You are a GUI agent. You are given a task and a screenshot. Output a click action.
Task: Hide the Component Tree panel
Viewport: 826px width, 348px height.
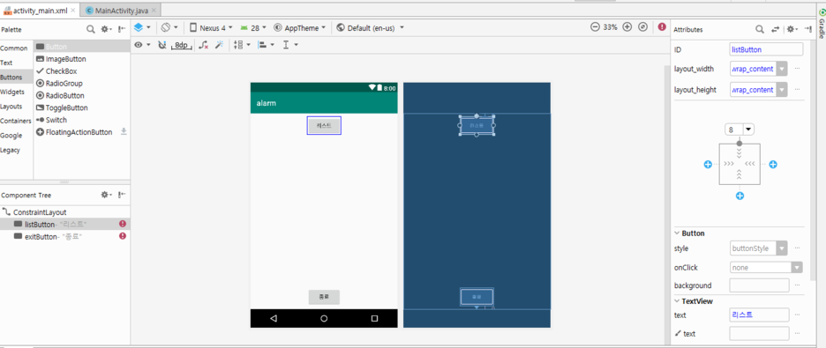[122, 195]
